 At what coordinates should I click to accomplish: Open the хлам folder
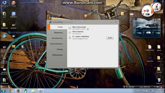tap(159, 59)
